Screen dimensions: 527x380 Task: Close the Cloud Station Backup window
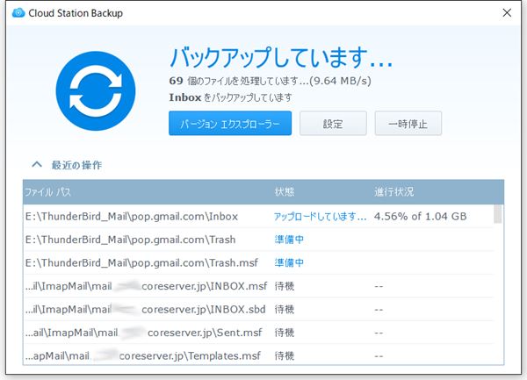click(x=507, y=13)
